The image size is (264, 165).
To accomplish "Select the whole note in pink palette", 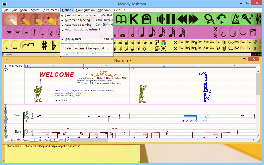I will (x=123, y=32).
